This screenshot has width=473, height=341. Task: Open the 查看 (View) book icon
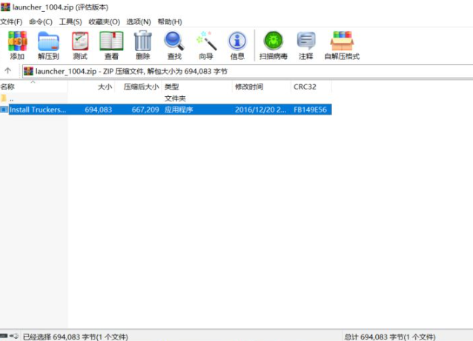(x=112, y=41)
